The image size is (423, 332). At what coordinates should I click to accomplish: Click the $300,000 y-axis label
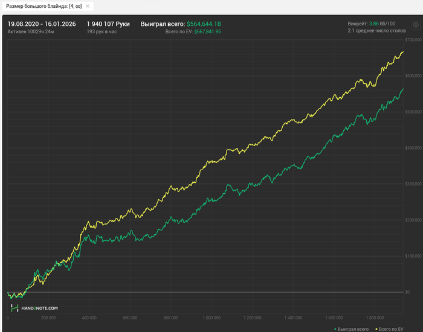pyautogui.click(x=413, y=184)
